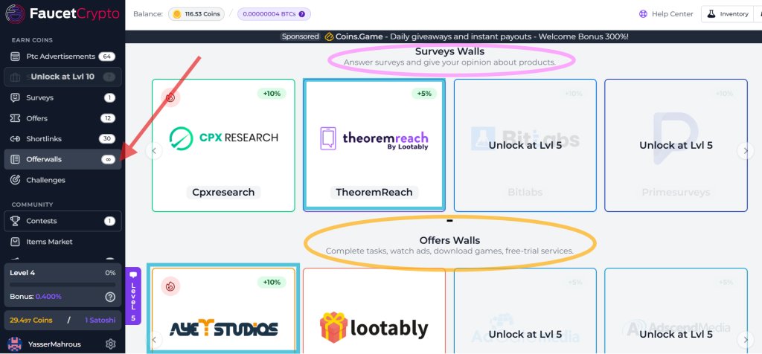Click the locked AdscendMedia offer card
The height and width of the screenshot is (354, 762).
point(676,311)
